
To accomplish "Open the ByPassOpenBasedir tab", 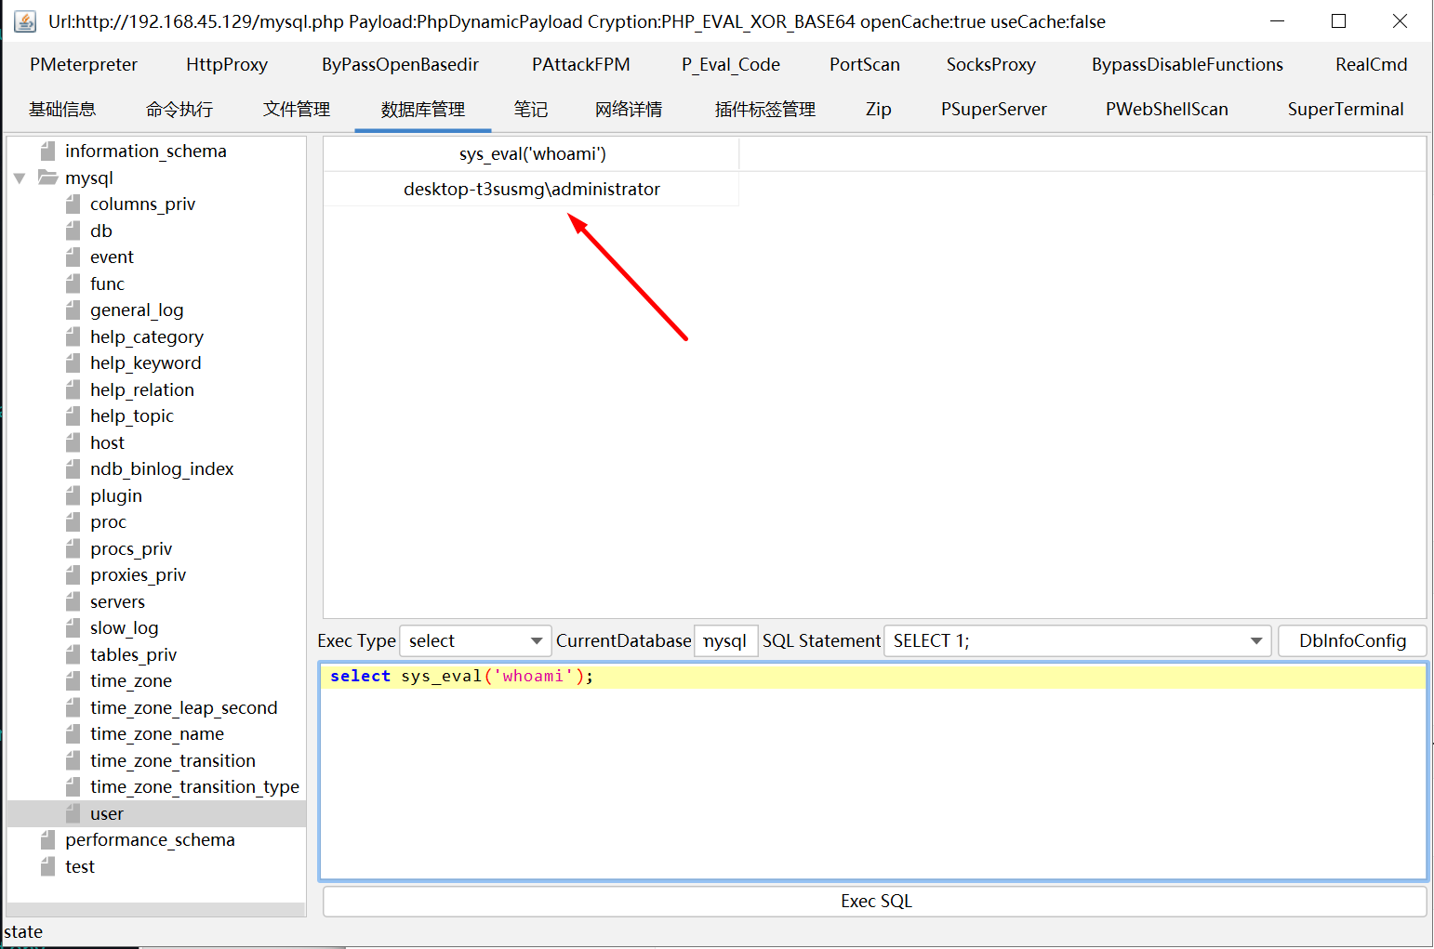I will click(x=401, y=64).
